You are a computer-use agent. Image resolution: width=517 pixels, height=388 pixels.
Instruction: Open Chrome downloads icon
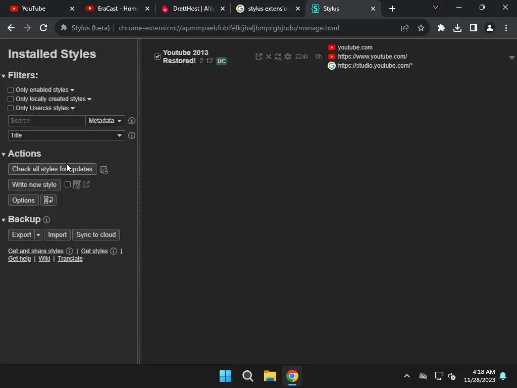[457, 28]
